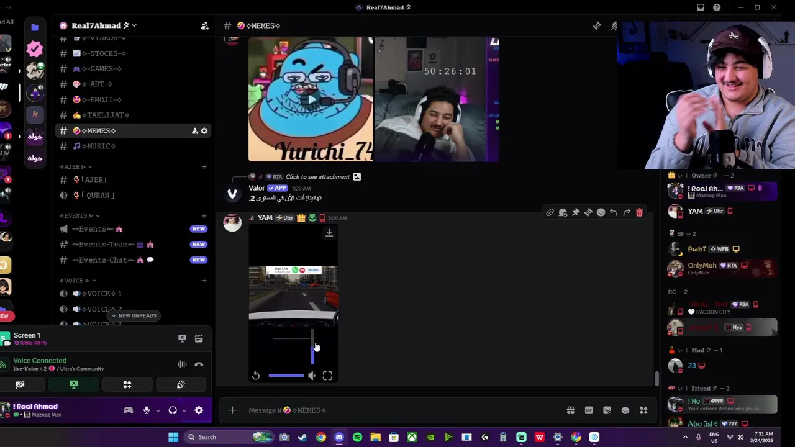Open the GAMES channel
795x447 pixels.
pyautogui.click(x=132, y=69)
